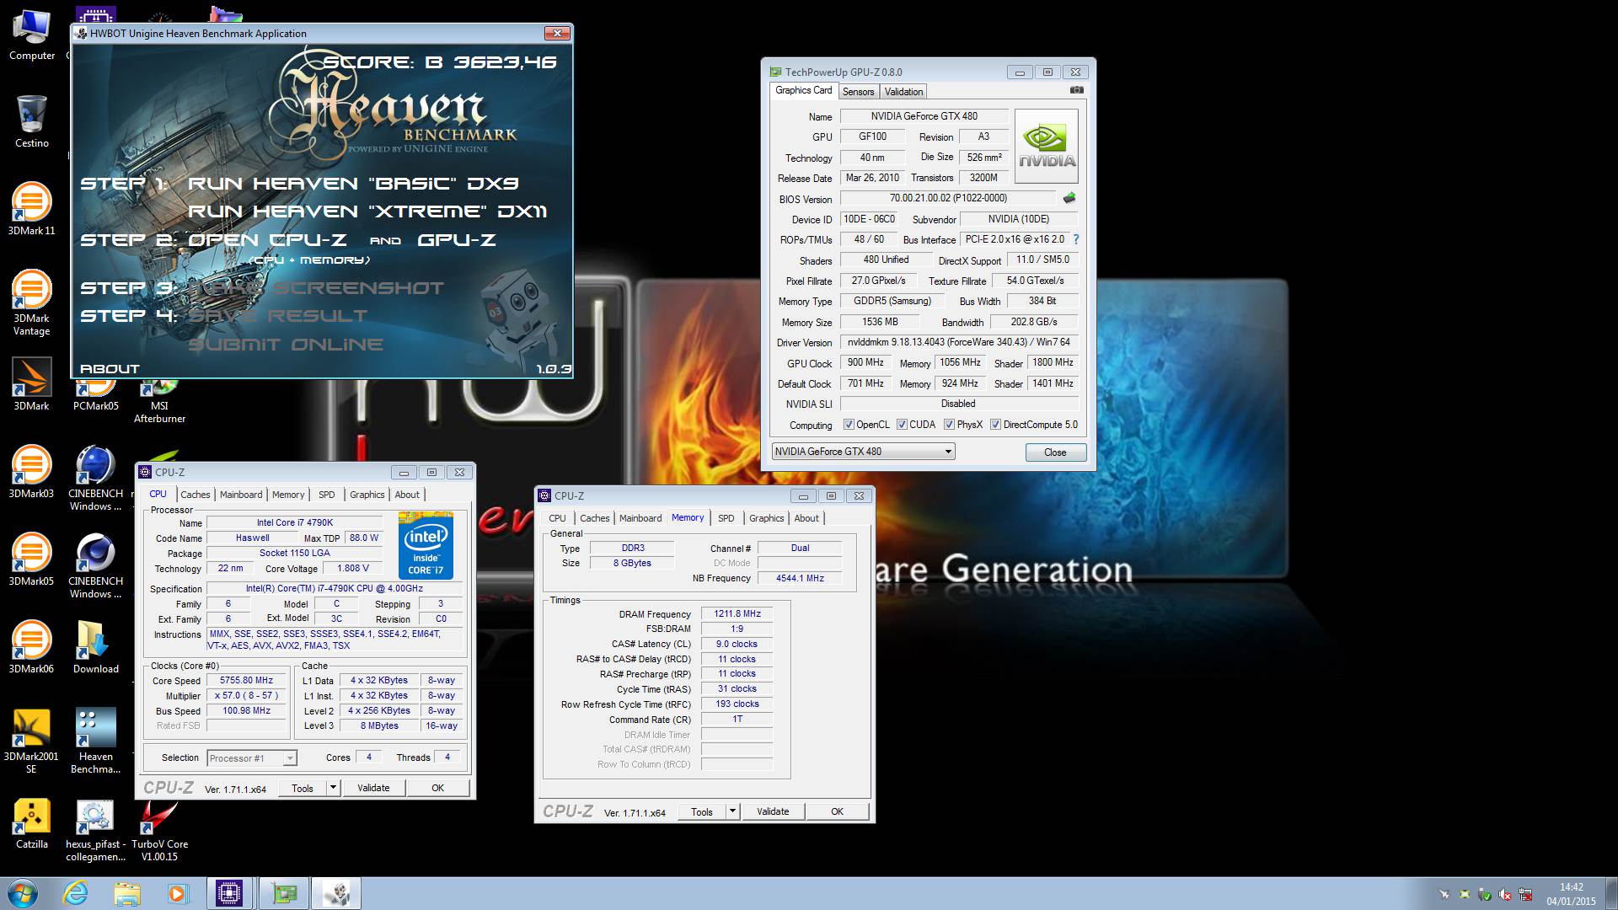1618x910 pixels.
Task: Expand Tools arrow in Memory tab window
Action: click(x=732, y=811)
